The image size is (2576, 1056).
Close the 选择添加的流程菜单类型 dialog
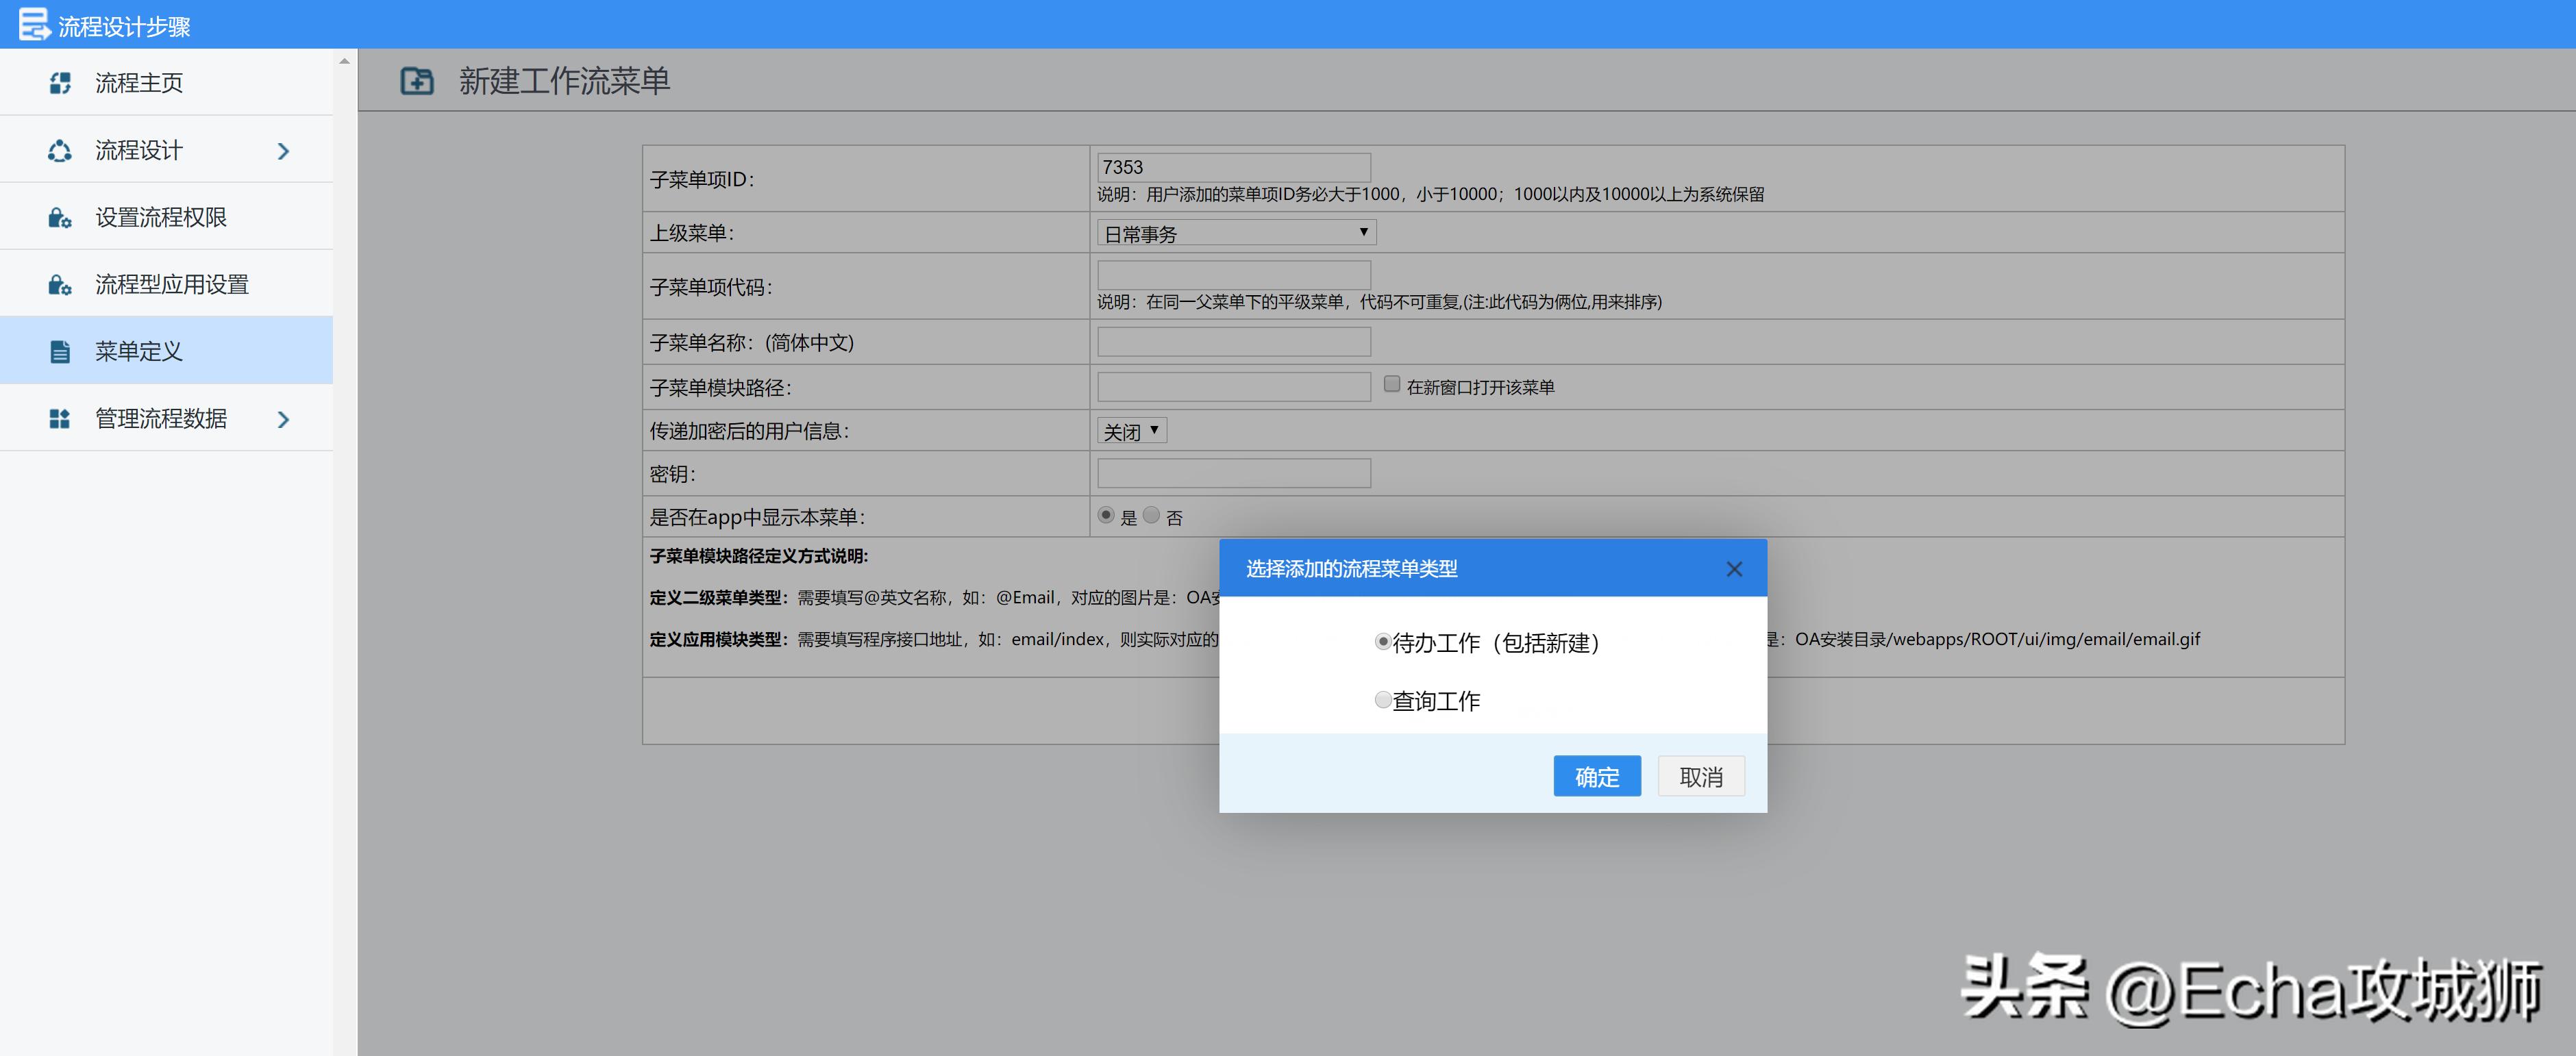click(x=1734, y=568)
